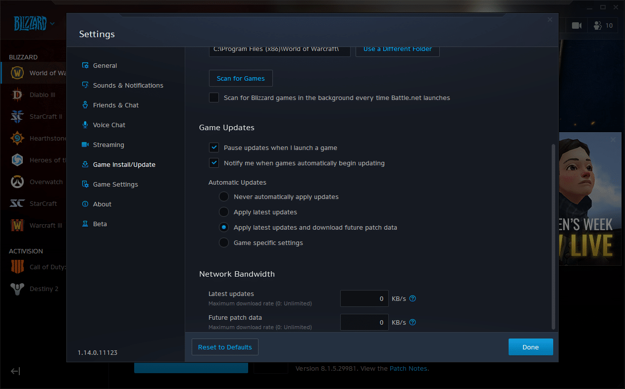Click the Game Install/Update download icon
Image resolution: width=625 pixels, height=389 pixels.
[85, 164]
